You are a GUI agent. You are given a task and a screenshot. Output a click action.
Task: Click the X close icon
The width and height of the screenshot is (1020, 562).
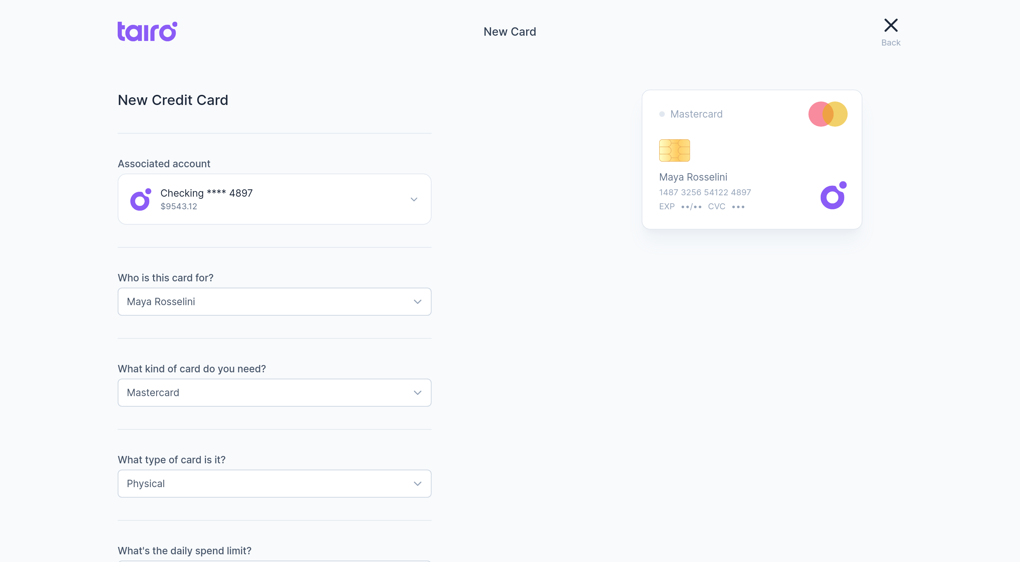point(890,25)
